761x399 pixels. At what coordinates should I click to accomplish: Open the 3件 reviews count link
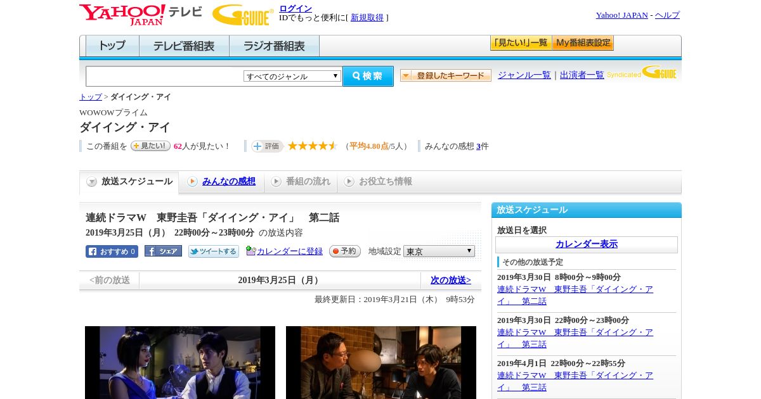478,146
